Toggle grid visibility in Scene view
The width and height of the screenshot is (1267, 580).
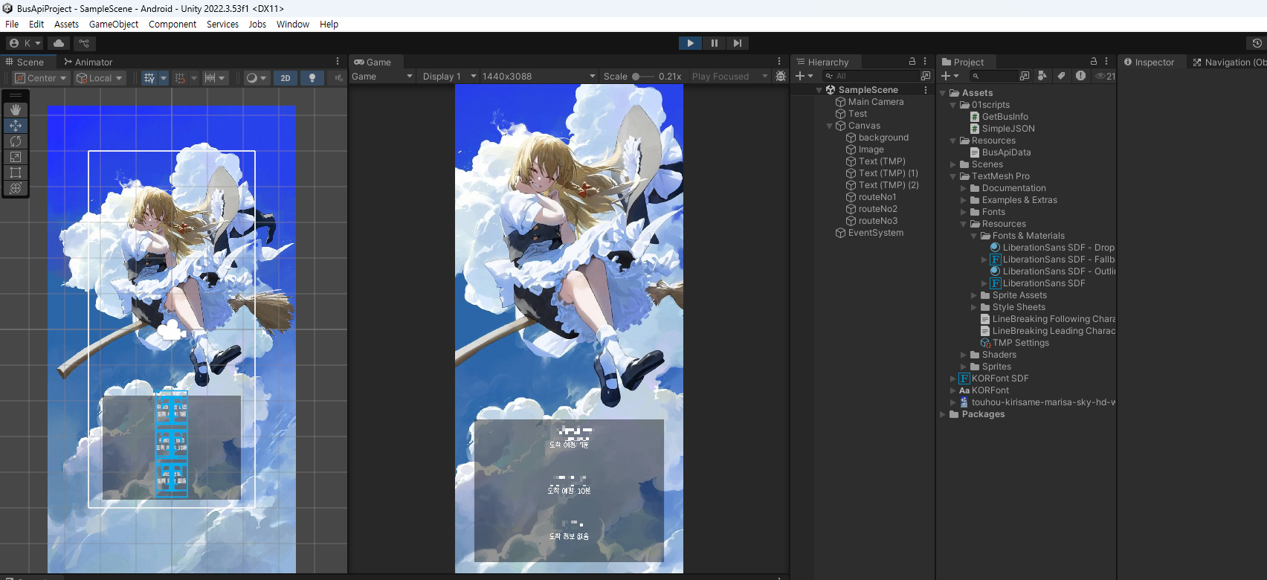point(149,78)
